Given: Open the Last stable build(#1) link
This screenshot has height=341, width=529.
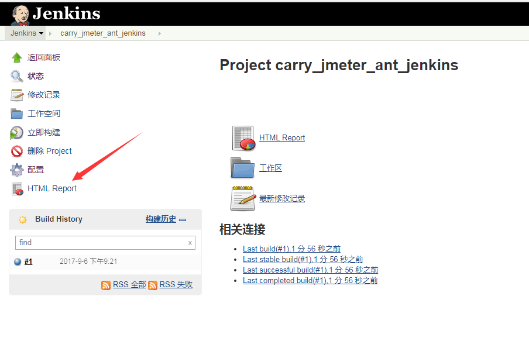Looking at the screenshot, I should coord(303,259).
